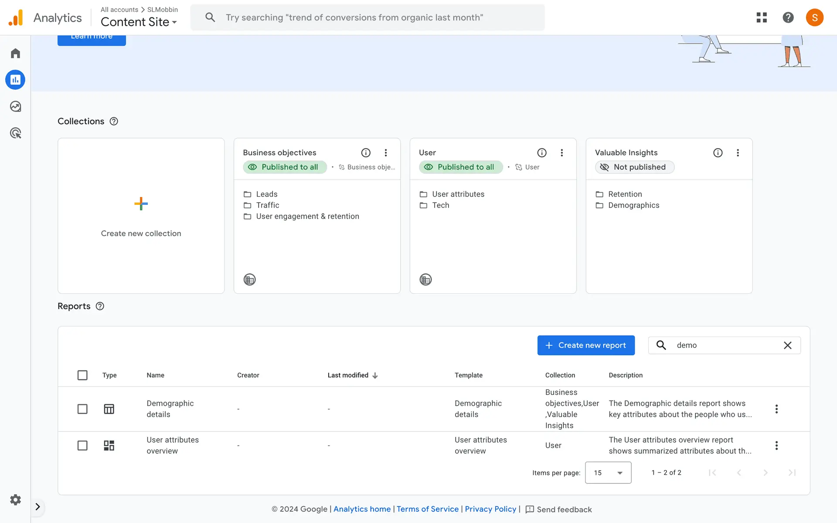Screen dimensions: 837x523
Task: Select the User attributes overview checkbox
Action: click(82, 445)
